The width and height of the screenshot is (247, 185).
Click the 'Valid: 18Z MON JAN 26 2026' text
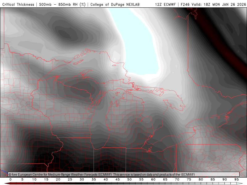[x=219, y=4]
